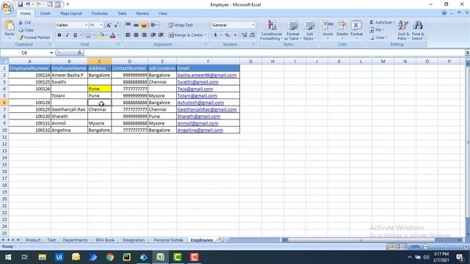Open the Font dialog launcher

tap(118, 44)
